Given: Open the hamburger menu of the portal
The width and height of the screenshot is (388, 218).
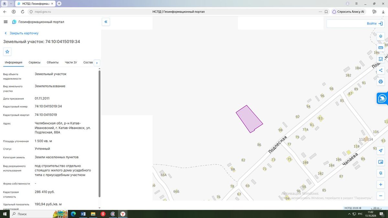Looking at the screenshot, I should pos(5,22).
